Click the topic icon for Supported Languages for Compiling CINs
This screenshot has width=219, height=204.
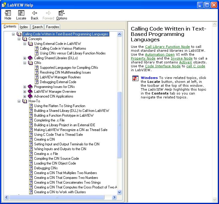tap(37, 68)
